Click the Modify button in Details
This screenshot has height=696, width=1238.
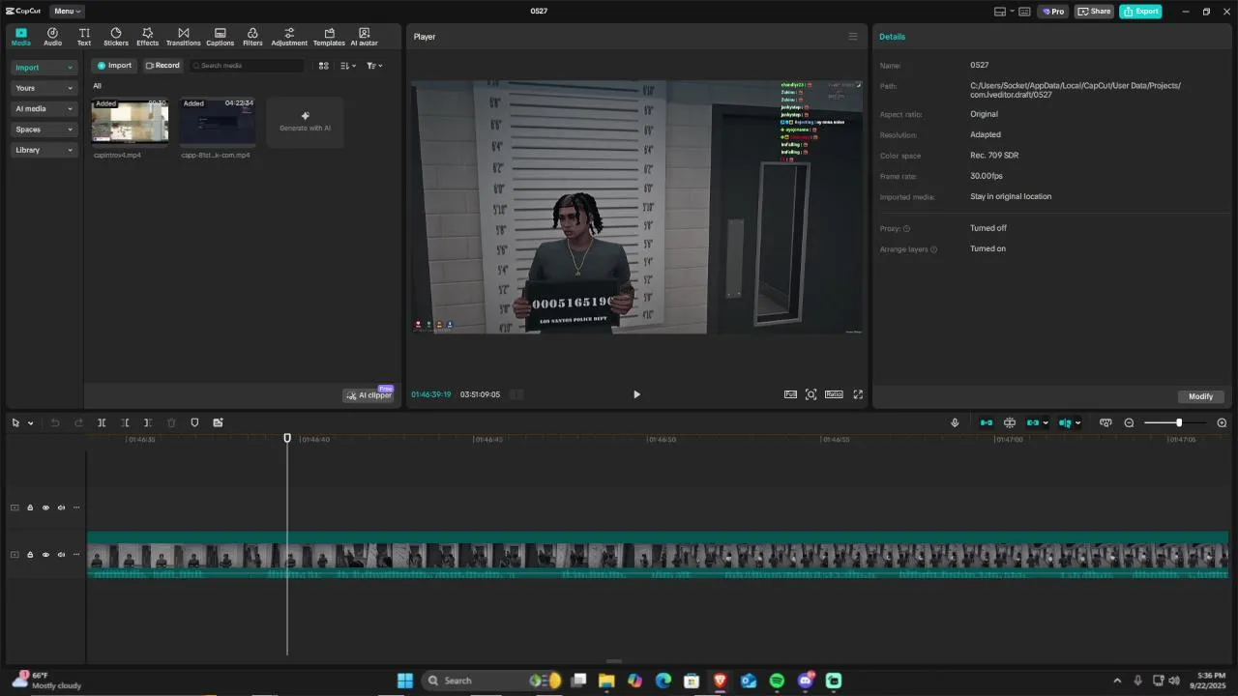1201,396
